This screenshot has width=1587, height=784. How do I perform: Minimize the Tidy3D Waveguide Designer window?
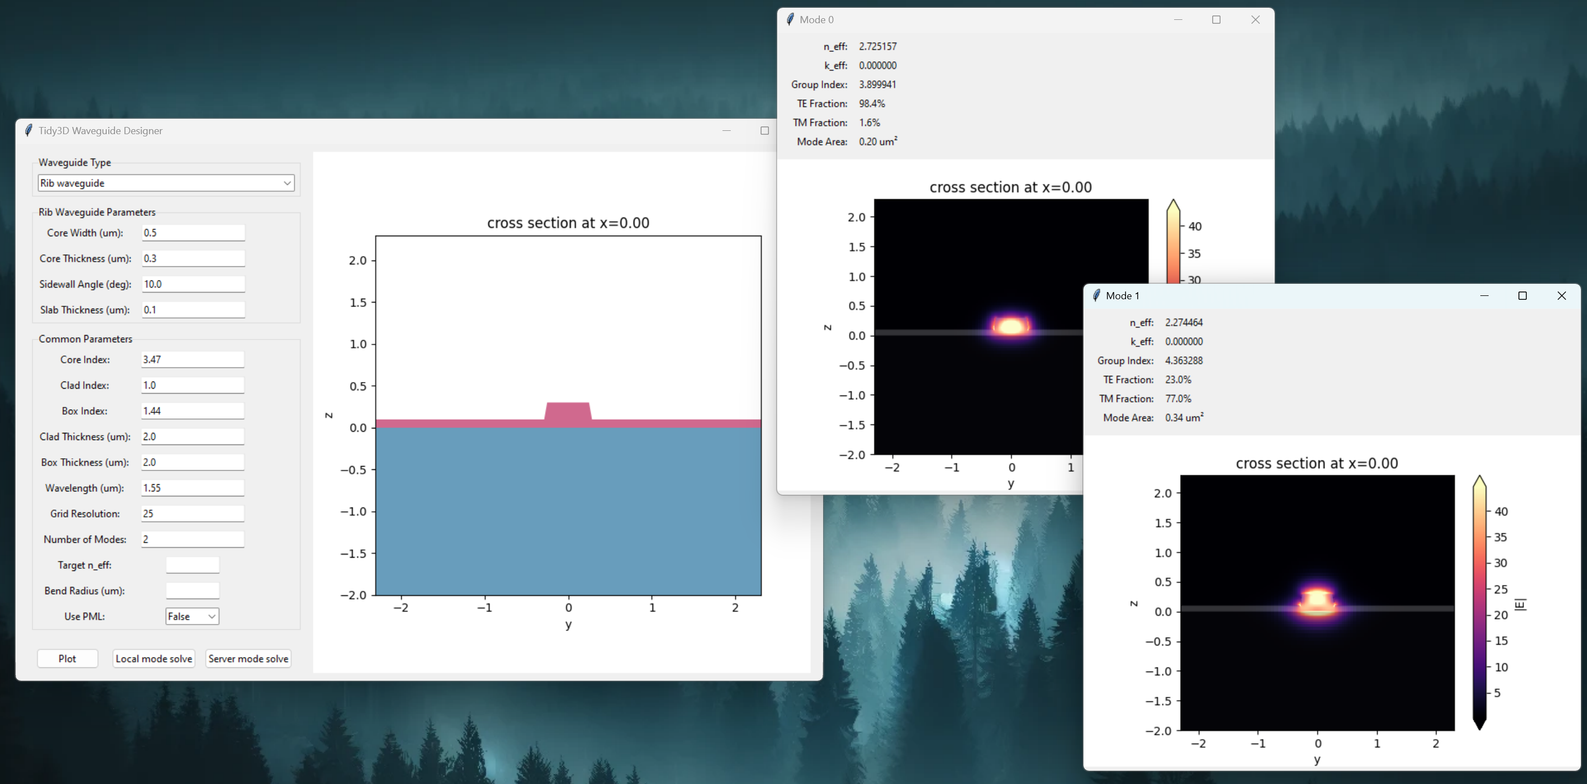pyautogui.click(x=726, y=130)
